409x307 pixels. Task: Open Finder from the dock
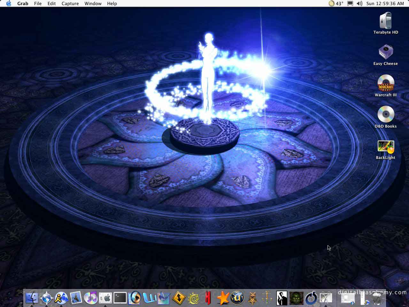(x=32, y=298)
